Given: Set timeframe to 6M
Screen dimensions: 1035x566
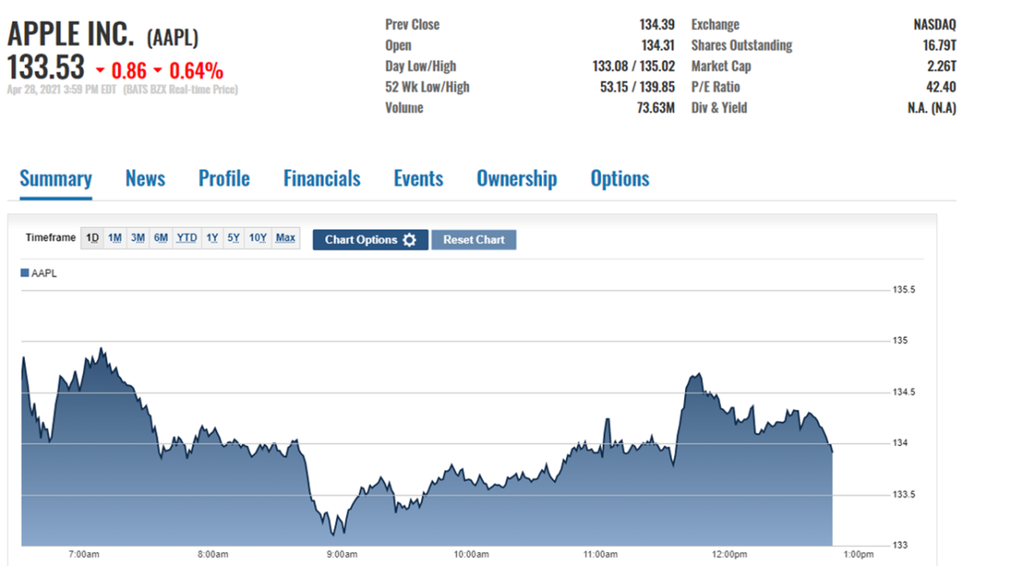Looking at the screenshot, I should (160, 238).
